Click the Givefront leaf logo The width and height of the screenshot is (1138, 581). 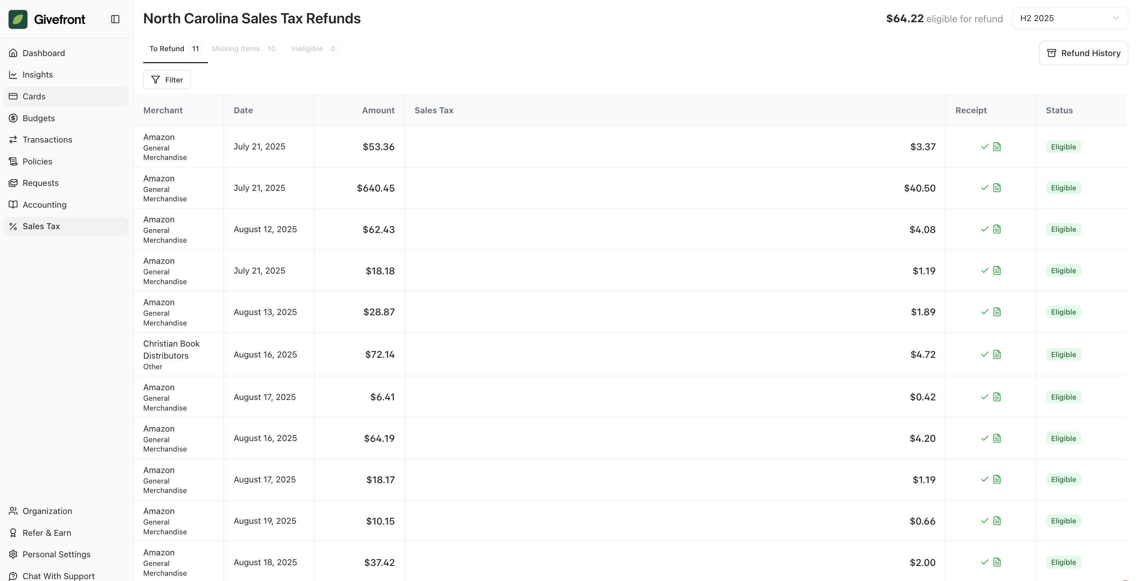point(18,19)
